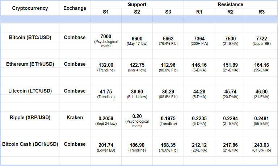Click Bitcoin Cash R3 value 243.03
This screenshot has width=278, height=166.
click(x=261, y=145)
